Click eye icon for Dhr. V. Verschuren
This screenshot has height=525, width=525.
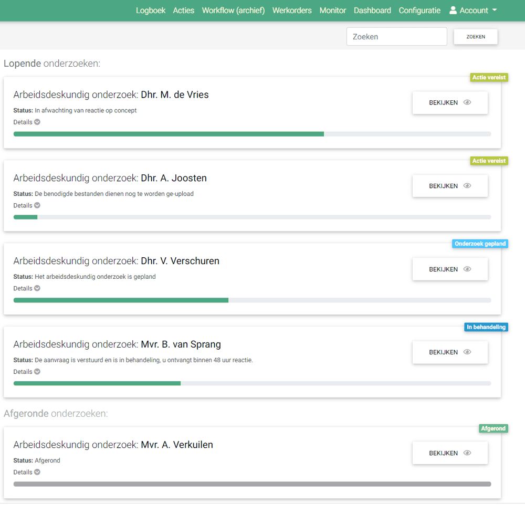click(x=467, y=269)
